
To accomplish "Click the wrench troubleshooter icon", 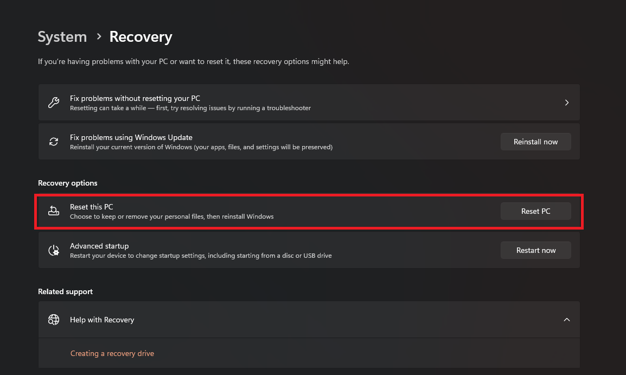I will [x=54, y=103].
